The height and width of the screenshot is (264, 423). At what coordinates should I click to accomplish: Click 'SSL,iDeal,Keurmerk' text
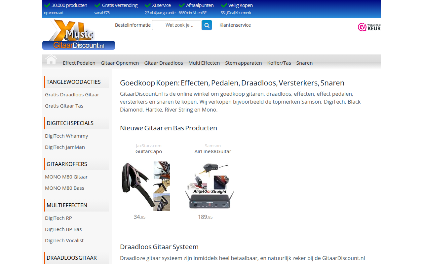[x=236, y=13]
